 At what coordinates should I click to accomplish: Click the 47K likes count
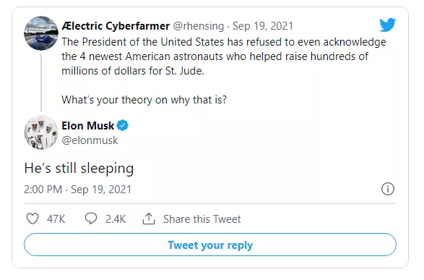(x=56, y=219)
